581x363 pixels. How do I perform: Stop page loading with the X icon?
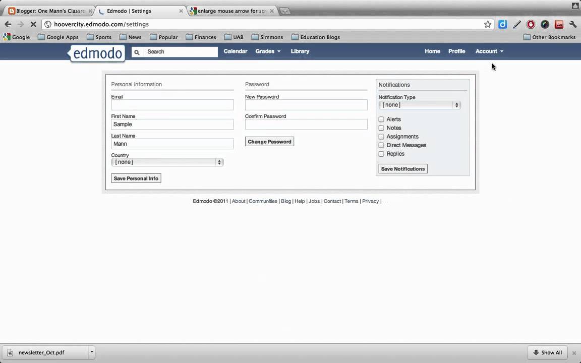click(x=33, y=24)
